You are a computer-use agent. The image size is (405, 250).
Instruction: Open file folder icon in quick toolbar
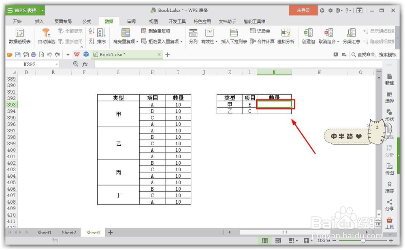click(x=10, y=55)
